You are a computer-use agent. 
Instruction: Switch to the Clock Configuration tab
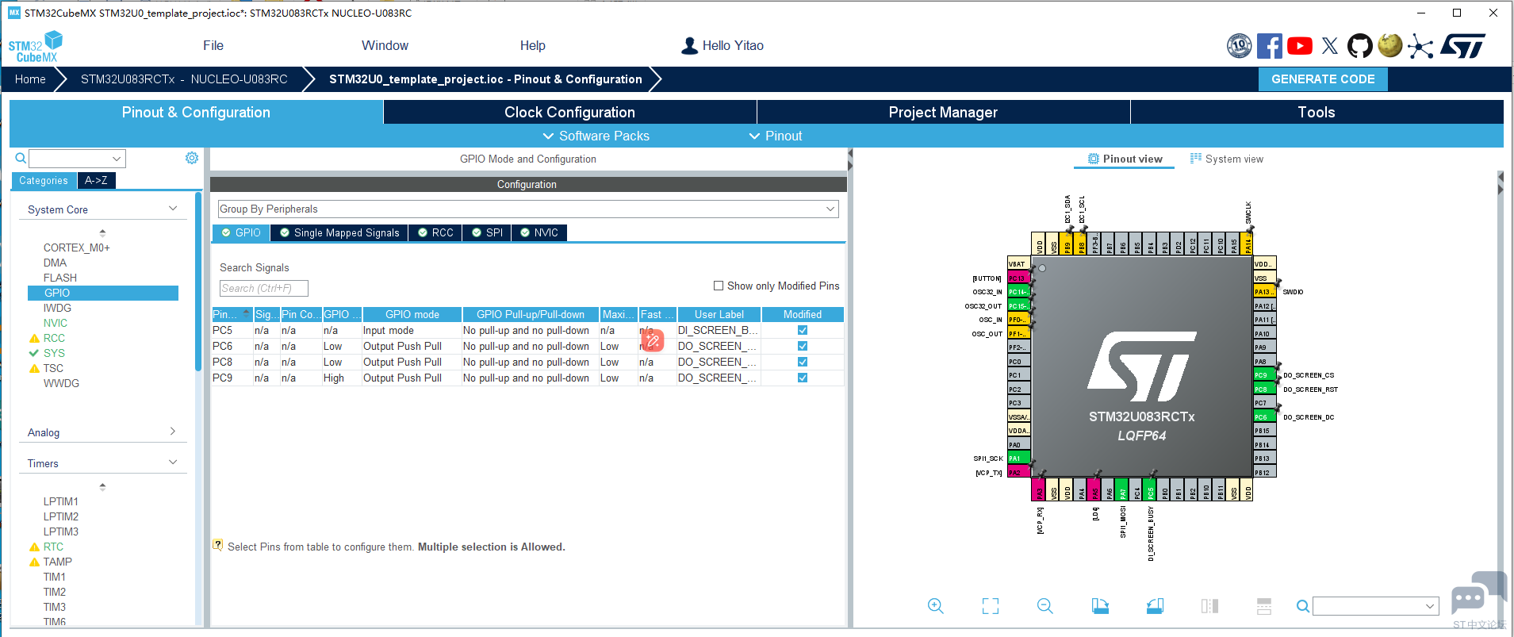click(569, 112)
